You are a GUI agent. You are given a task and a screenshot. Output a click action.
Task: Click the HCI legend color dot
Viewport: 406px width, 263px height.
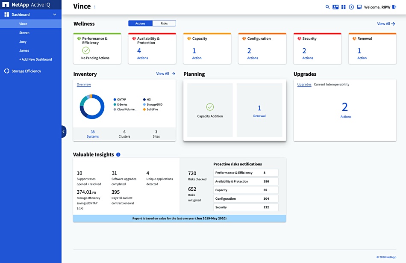144,100
